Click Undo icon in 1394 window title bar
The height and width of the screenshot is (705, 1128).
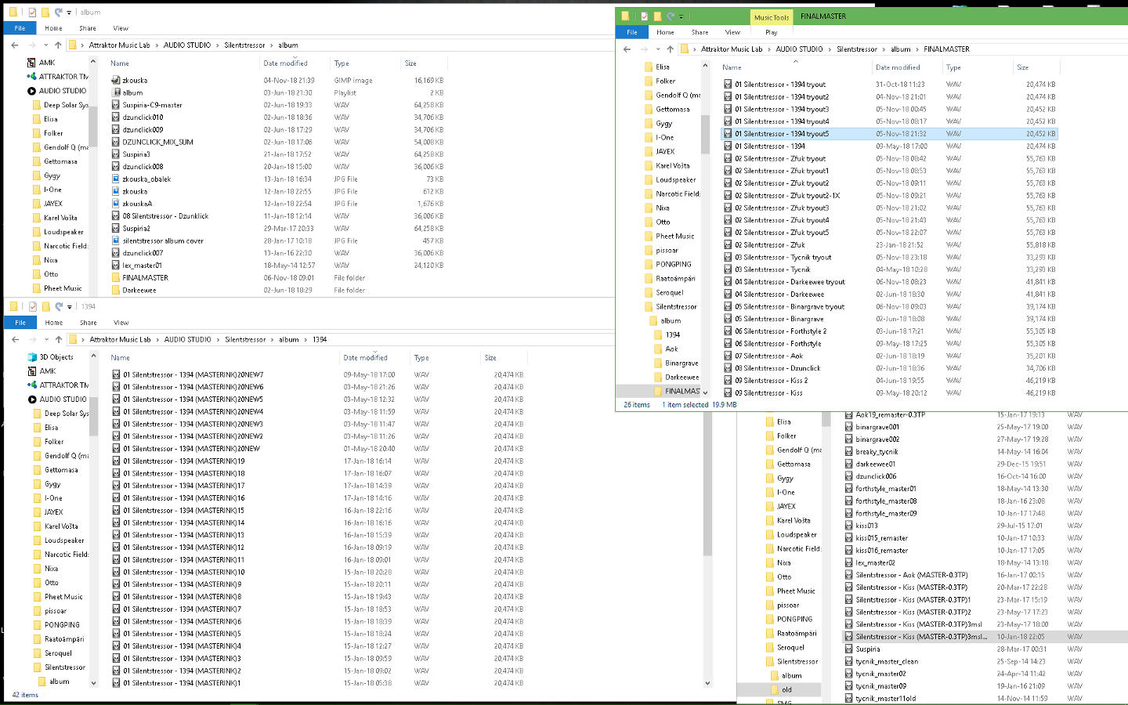[x=59, y=306]
